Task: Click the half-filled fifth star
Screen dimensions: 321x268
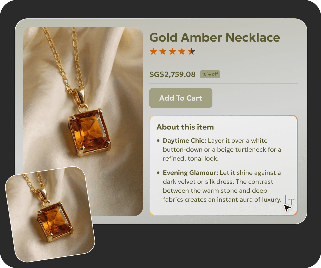Action: coord(191,51)
